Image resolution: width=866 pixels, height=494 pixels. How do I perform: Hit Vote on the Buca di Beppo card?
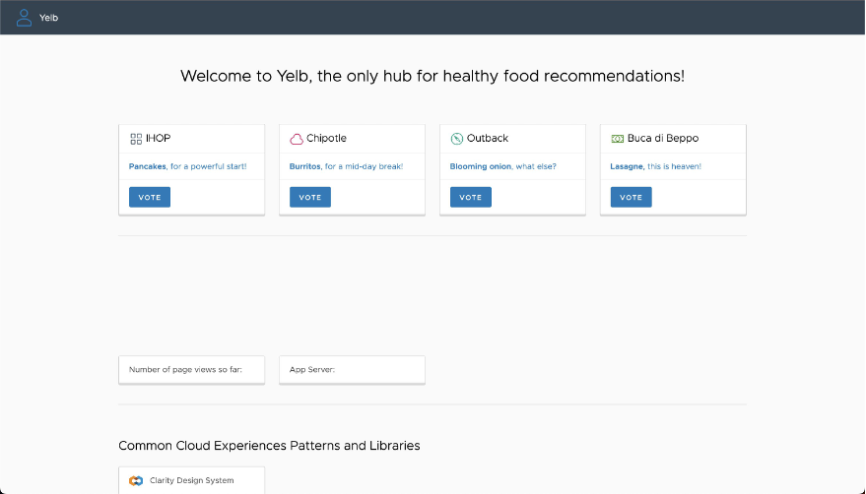point(632,197)
